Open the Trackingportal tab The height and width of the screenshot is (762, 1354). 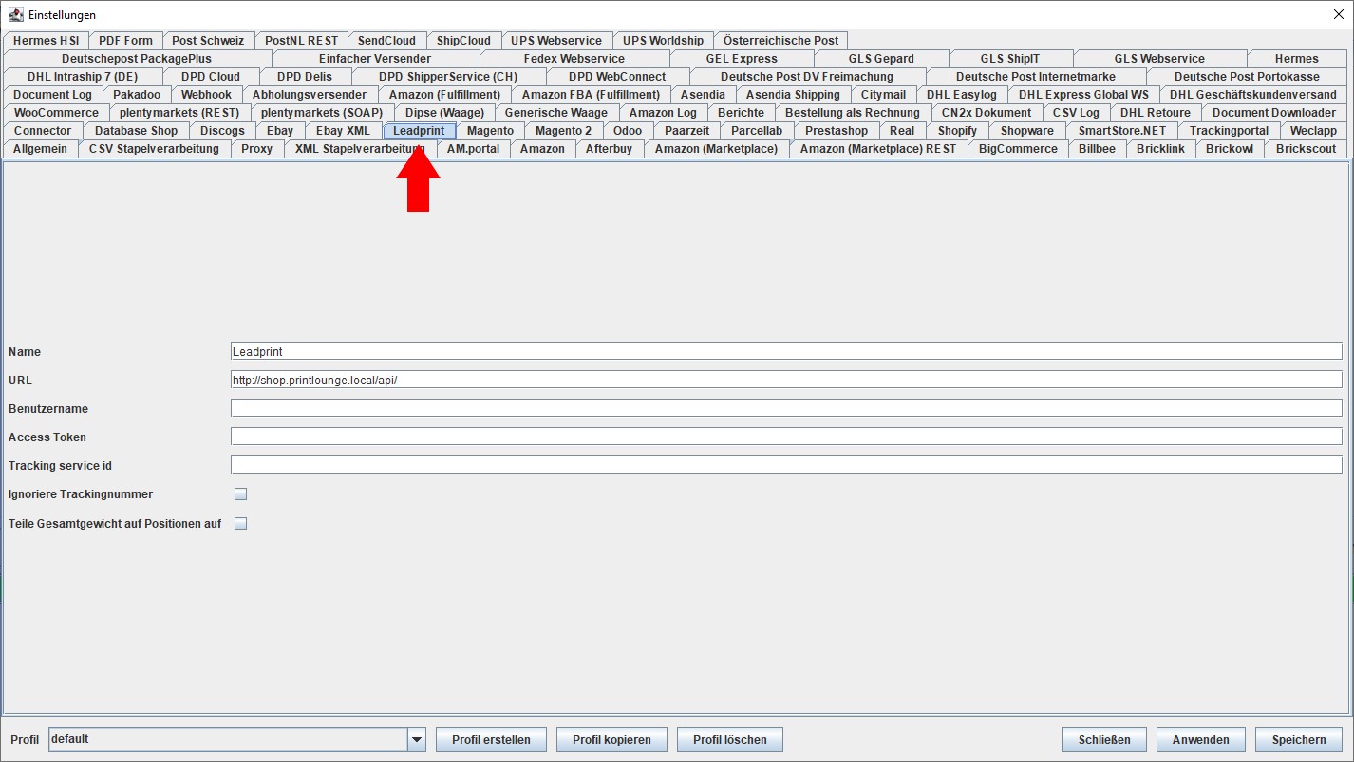(x=1229, y=131)
